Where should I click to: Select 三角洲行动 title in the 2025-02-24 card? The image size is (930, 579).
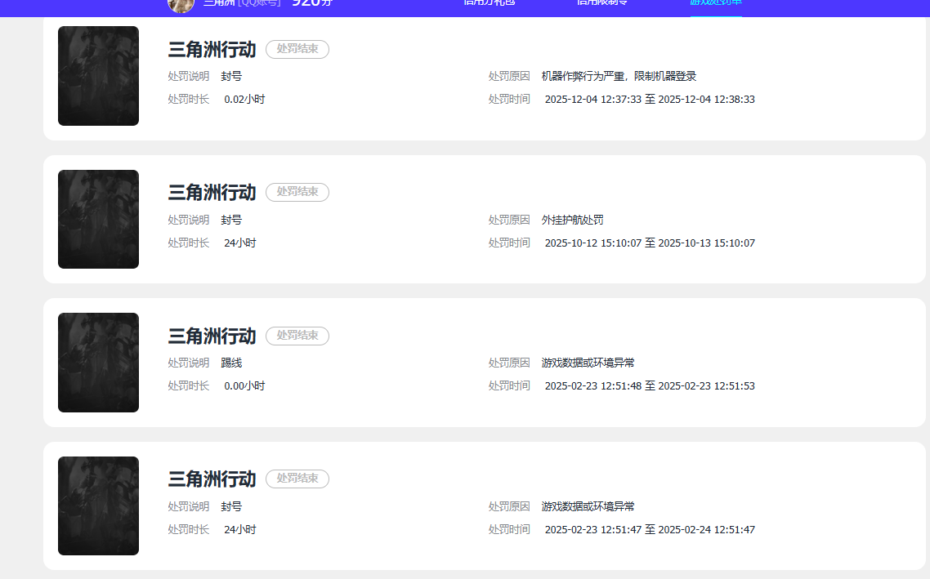[212, 479]
